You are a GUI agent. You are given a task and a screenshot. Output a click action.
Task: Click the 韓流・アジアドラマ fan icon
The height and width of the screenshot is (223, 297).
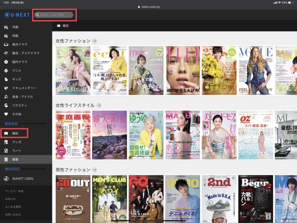(x=6, y=53)
